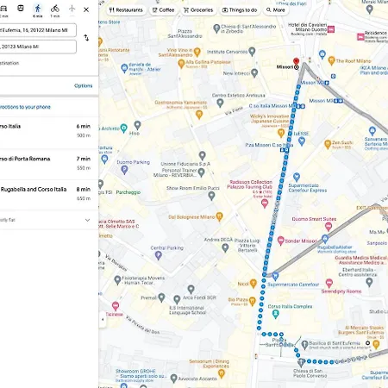Open the Supermercato Carrefour Express marker
The height and width of the screenshot is (388, 388).
297,177
